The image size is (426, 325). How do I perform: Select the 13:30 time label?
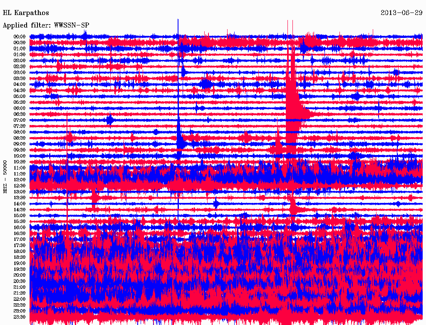click(x=20, y=197)
